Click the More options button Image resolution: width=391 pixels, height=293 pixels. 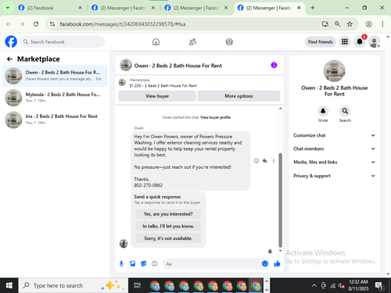[239, 96]
